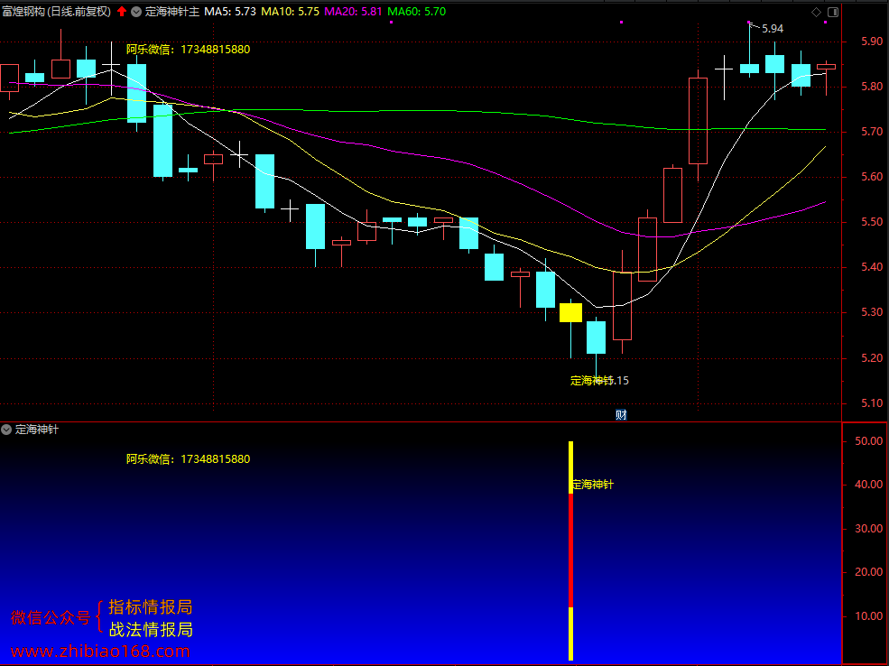Click the 5.30 price axis label
889x666 pixels.
(x=872, y=312)
